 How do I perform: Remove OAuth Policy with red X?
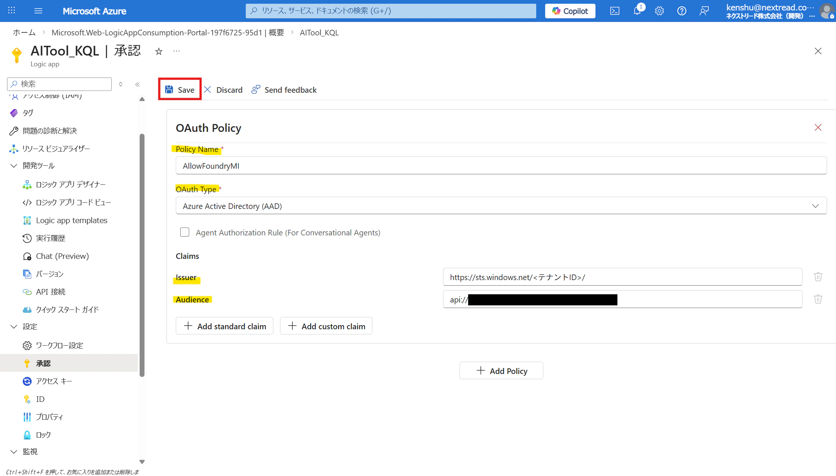pyautogui.click(x=818, y=127)
